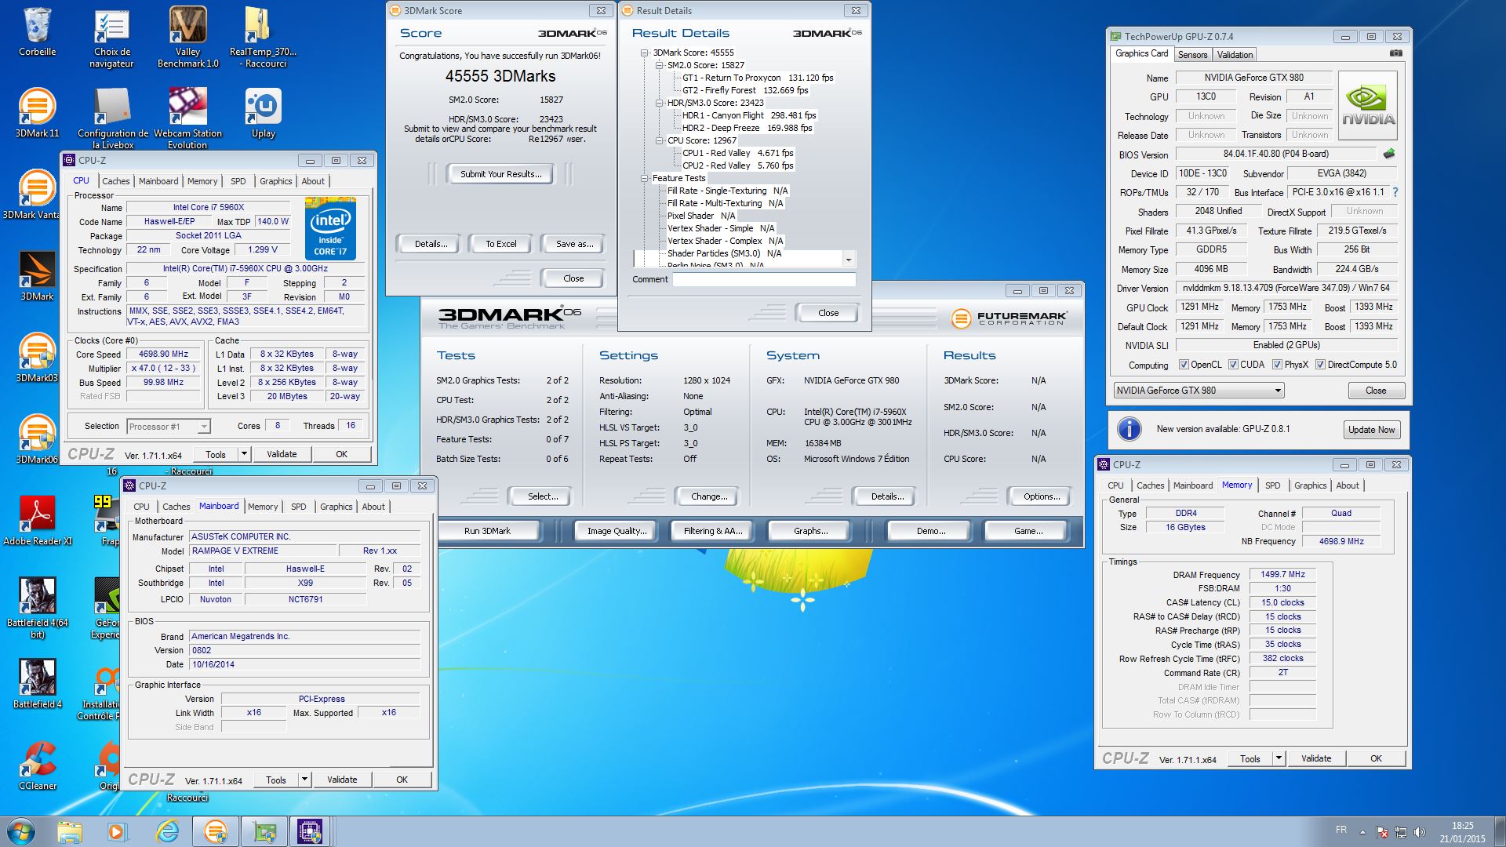Launch 3DMark03 desktop icon
The image size is (1506, 847).
pyautogui.click(x=37, y=358)
